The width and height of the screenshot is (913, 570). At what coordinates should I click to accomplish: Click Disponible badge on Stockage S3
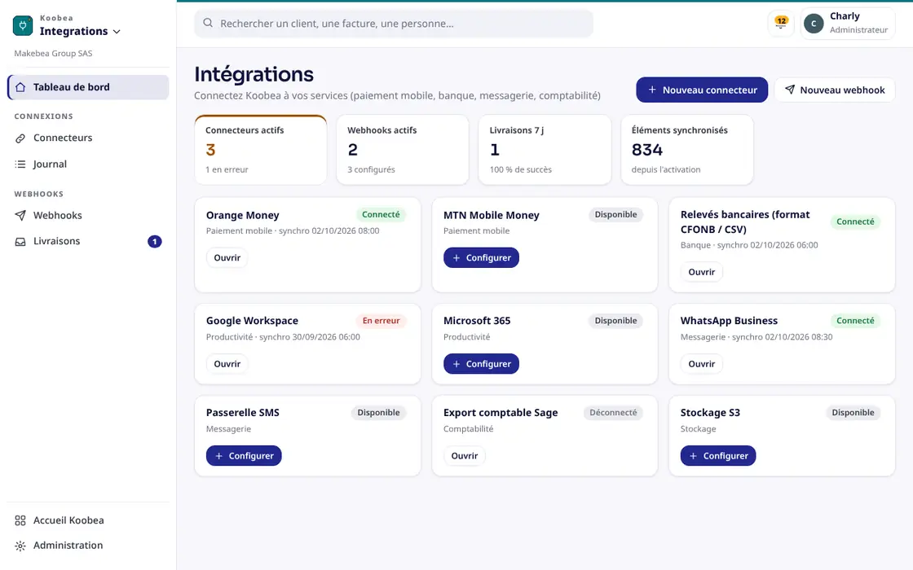(853, 412)
